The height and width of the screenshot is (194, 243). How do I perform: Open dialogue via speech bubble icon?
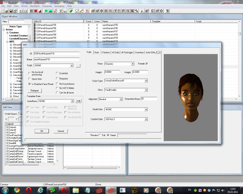click(x=77, y=11)
